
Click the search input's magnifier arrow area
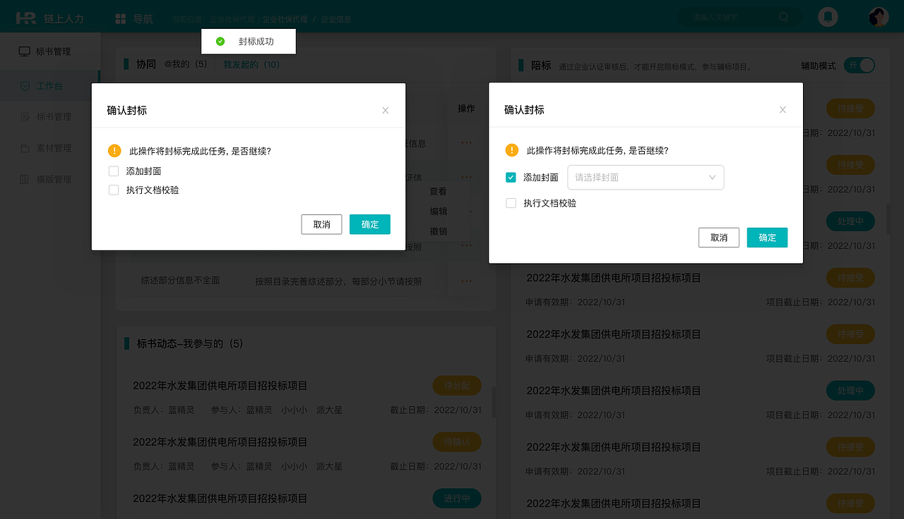pos(783,16)
